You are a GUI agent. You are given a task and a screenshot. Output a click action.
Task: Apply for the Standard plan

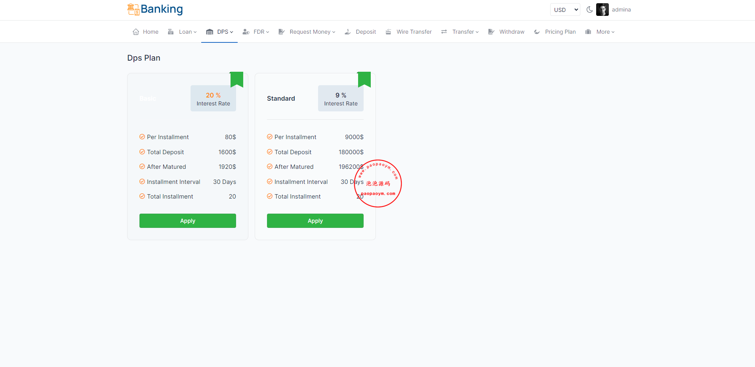tap(315, 221)
